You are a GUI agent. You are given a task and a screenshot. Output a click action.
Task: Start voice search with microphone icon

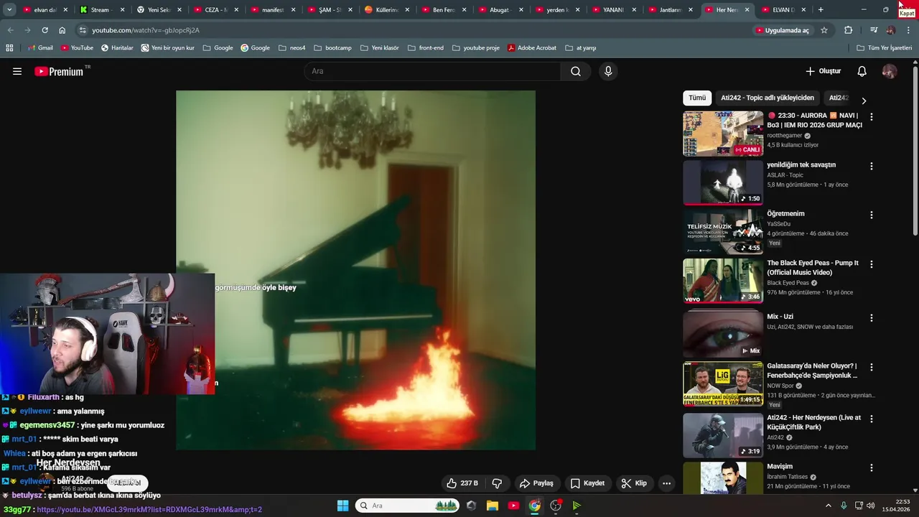point(608,71)
